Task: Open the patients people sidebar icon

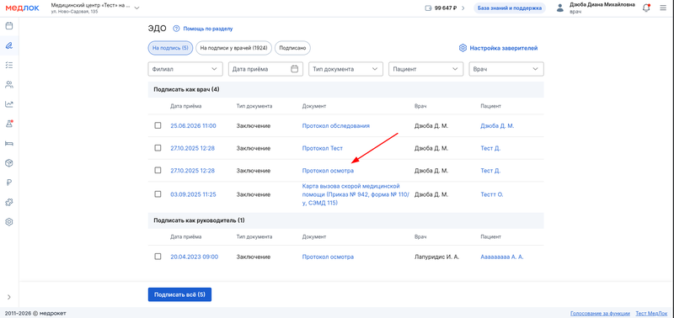Action: click(x=9, y=84)
